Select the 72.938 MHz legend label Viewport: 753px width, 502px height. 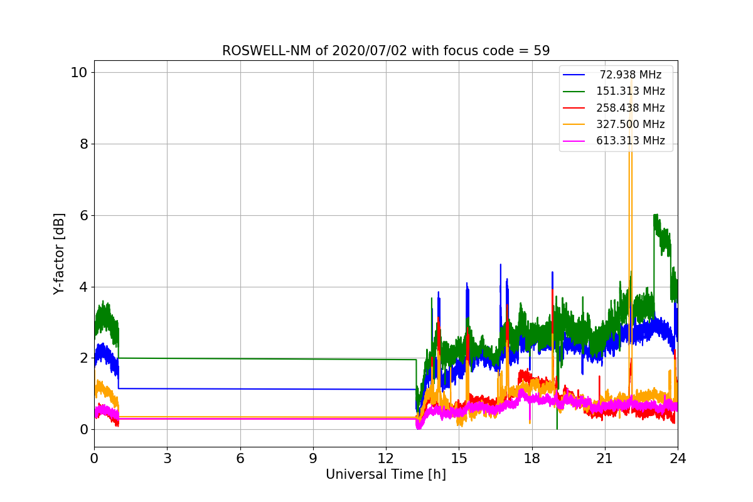(x=631, y=75)
